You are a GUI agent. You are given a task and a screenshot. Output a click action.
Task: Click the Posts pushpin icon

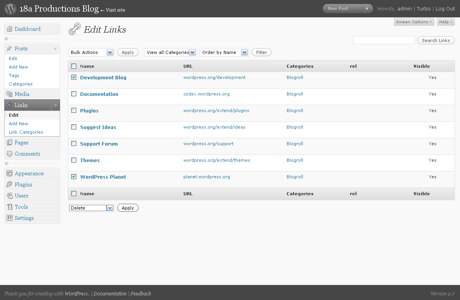pos(10,49)
